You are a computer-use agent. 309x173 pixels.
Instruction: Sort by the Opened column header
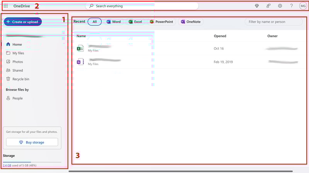click(x=220, y=36)
